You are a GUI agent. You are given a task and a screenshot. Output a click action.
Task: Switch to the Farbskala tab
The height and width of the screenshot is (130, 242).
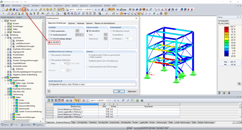coord(81,23)
